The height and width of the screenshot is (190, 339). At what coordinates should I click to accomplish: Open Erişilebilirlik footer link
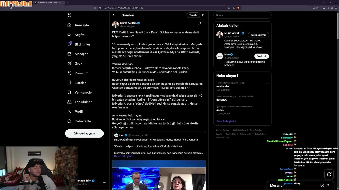(x=231, y=134)
